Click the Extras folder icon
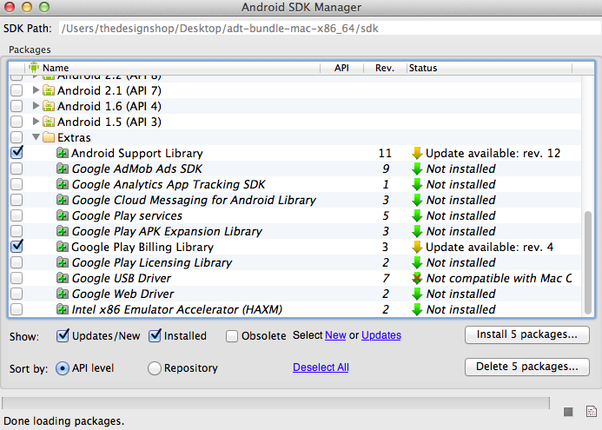 49,137
